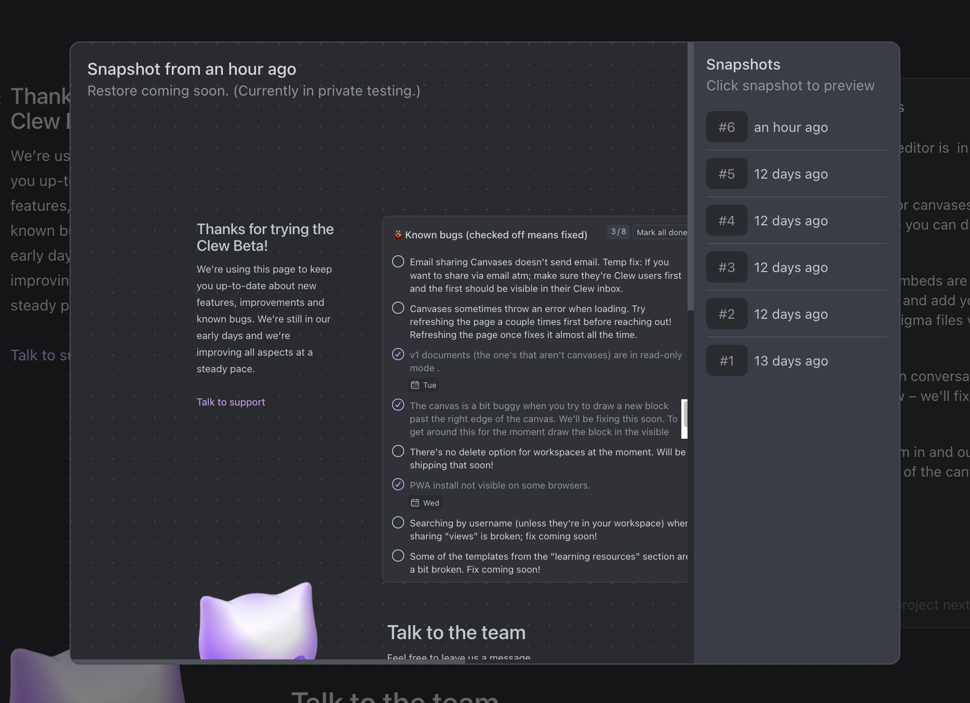Click the Snapshots panel heading
This screenshot has width=970, height=703.
[743, 64]
